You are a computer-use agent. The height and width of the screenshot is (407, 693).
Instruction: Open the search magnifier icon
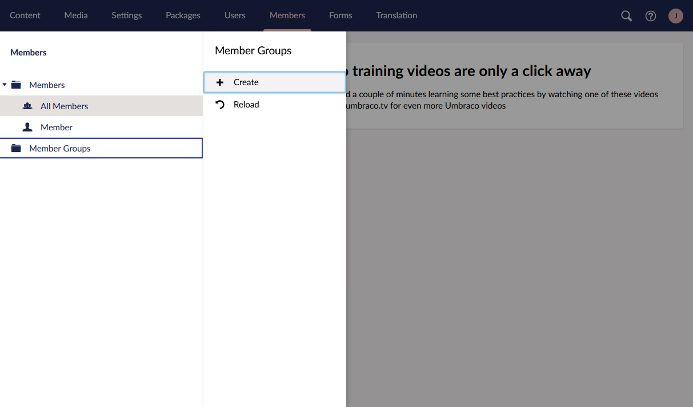point(627,16)
